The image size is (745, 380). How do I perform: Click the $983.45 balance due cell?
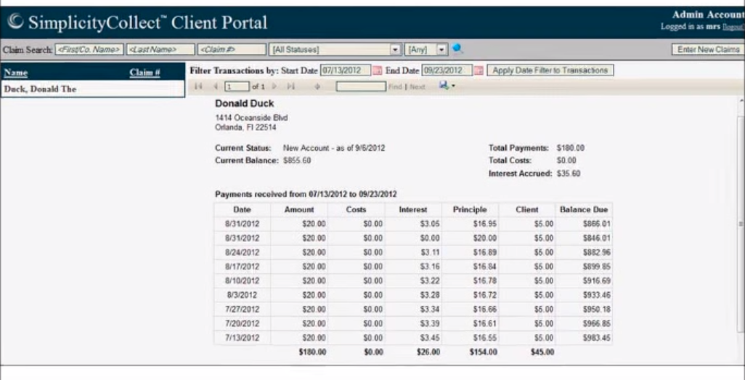[x=584, y=338]
